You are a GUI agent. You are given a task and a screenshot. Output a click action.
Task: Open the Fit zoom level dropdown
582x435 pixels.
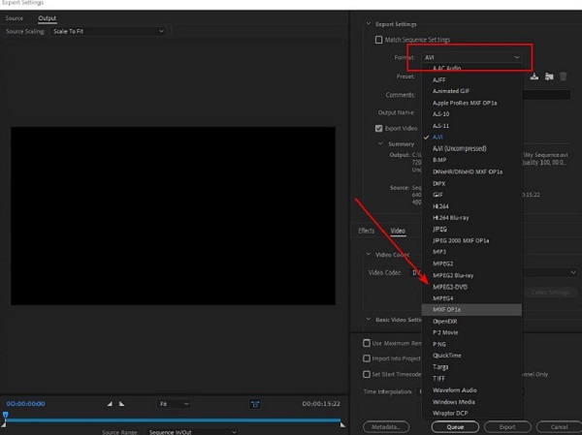(x=174, y=403)
